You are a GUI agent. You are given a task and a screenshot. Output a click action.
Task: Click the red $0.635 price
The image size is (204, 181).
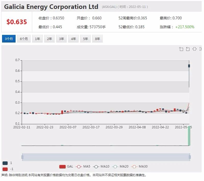coord(17,22)
